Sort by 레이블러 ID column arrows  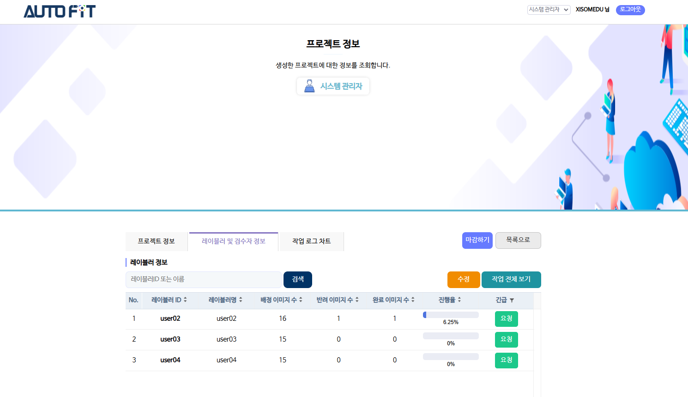click(185, 300)
